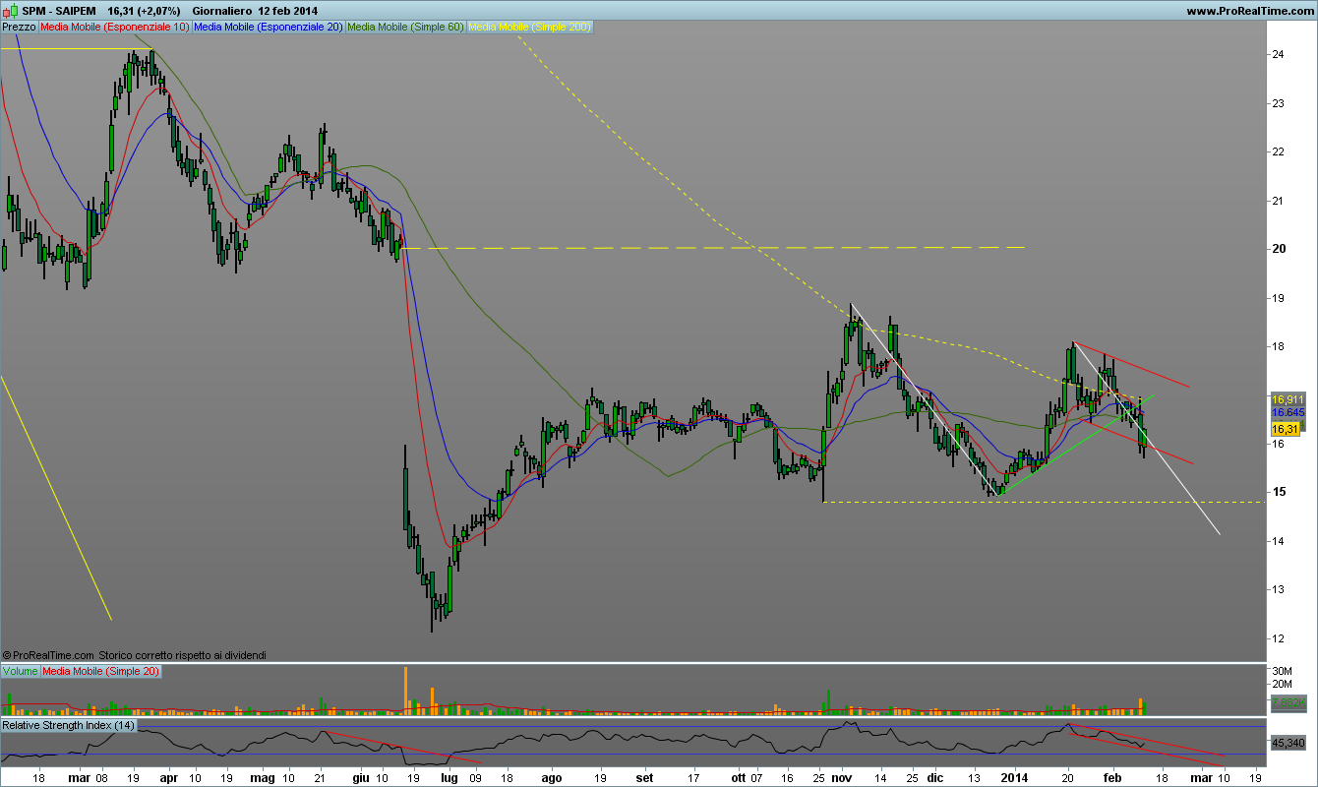Click the 30M label on volume axis
The height and width of the screenshot is (787, 1318).
pos(1283,671)
